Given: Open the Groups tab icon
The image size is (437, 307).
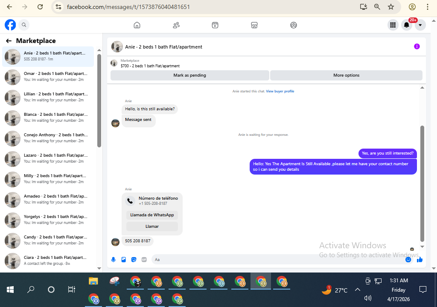Looking at the screenshot, I should 294,25.
